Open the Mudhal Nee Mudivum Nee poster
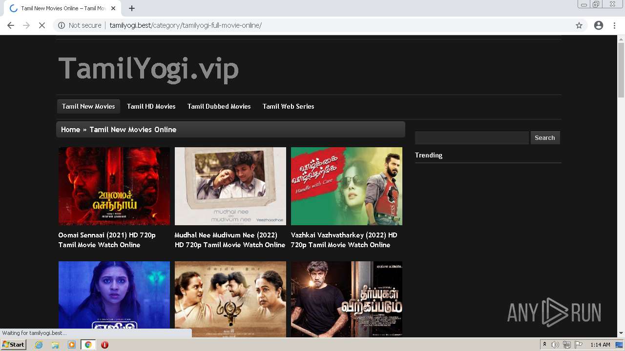625x351 pixels. tap(230, 186)
